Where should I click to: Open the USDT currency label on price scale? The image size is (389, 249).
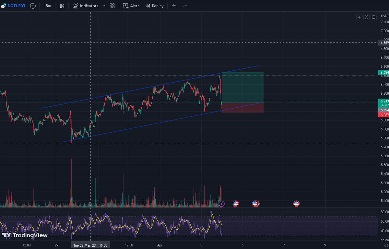point(384,16)
